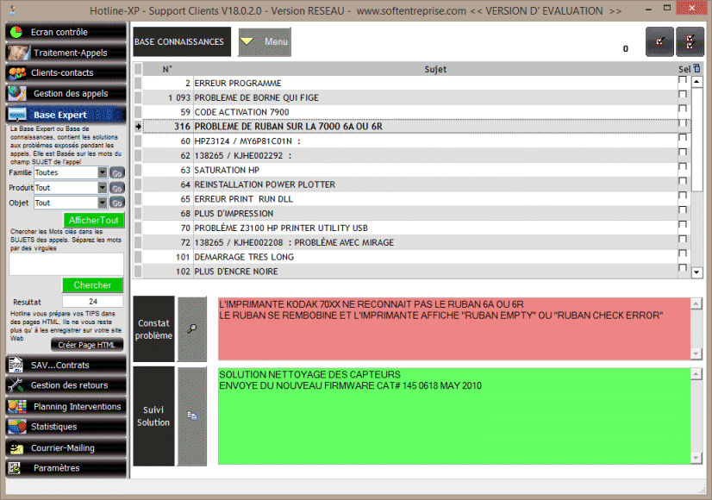Open the Produit dropdown list
712x500 pixels.
coord(103,188)
